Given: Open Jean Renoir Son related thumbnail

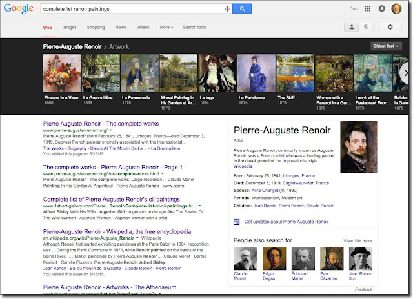Looking at the screenshot, I should tap(361, 258).
